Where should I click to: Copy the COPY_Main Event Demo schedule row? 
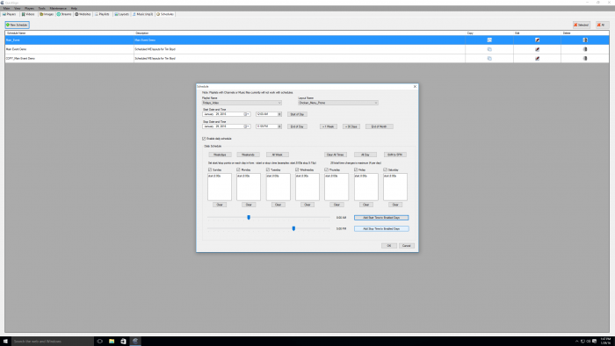489,58
